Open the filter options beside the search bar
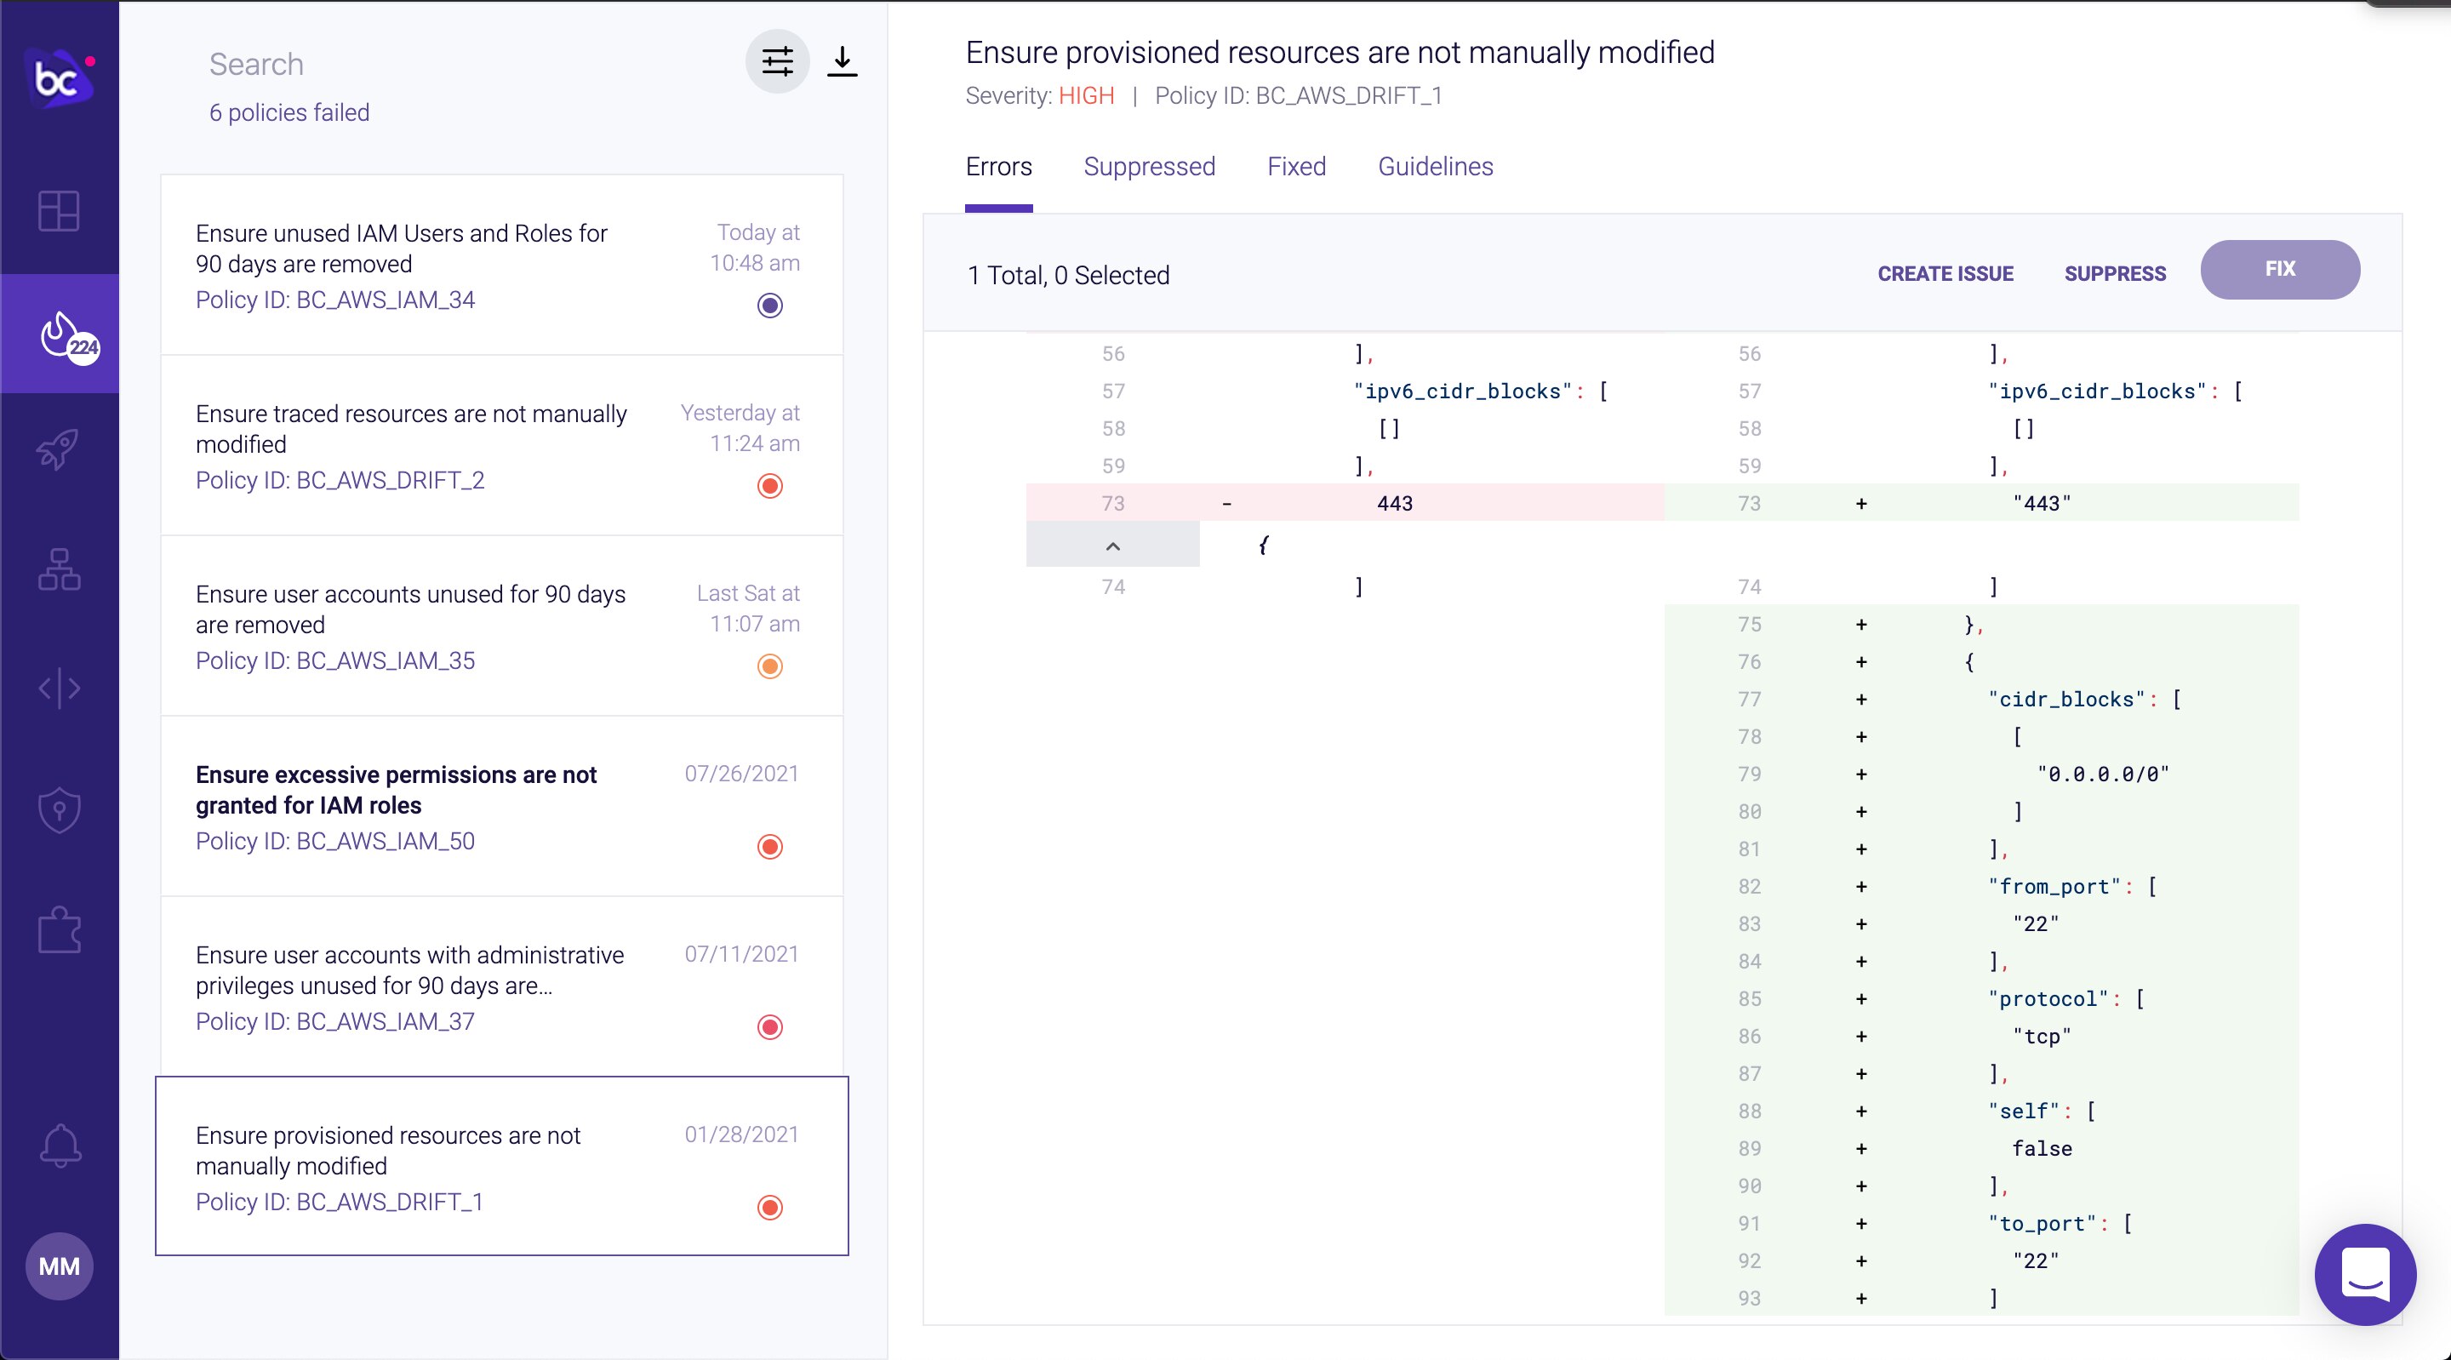Image resolution: width=2451 pixels, height=1360 pixels. click(x=776, y=61)
